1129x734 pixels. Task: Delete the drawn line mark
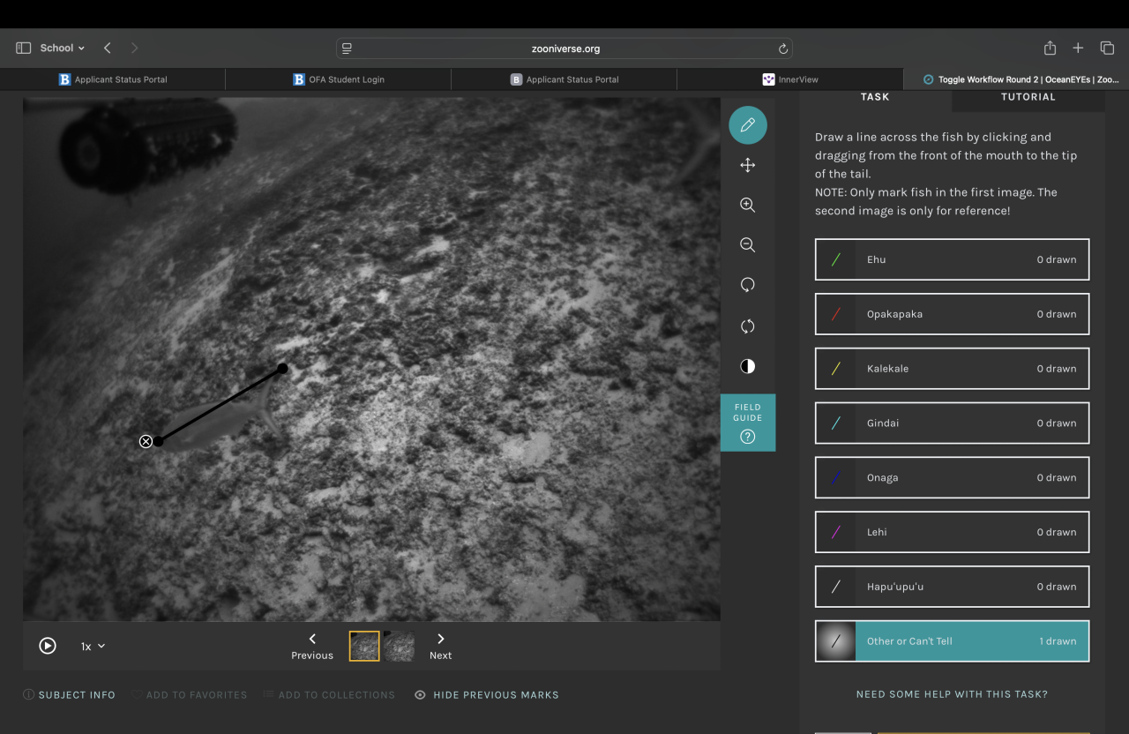[x=146, y=442]
